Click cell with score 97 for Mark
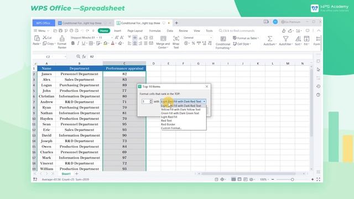The width and height of the screenshot is (354, 199). tap(124, 158)
